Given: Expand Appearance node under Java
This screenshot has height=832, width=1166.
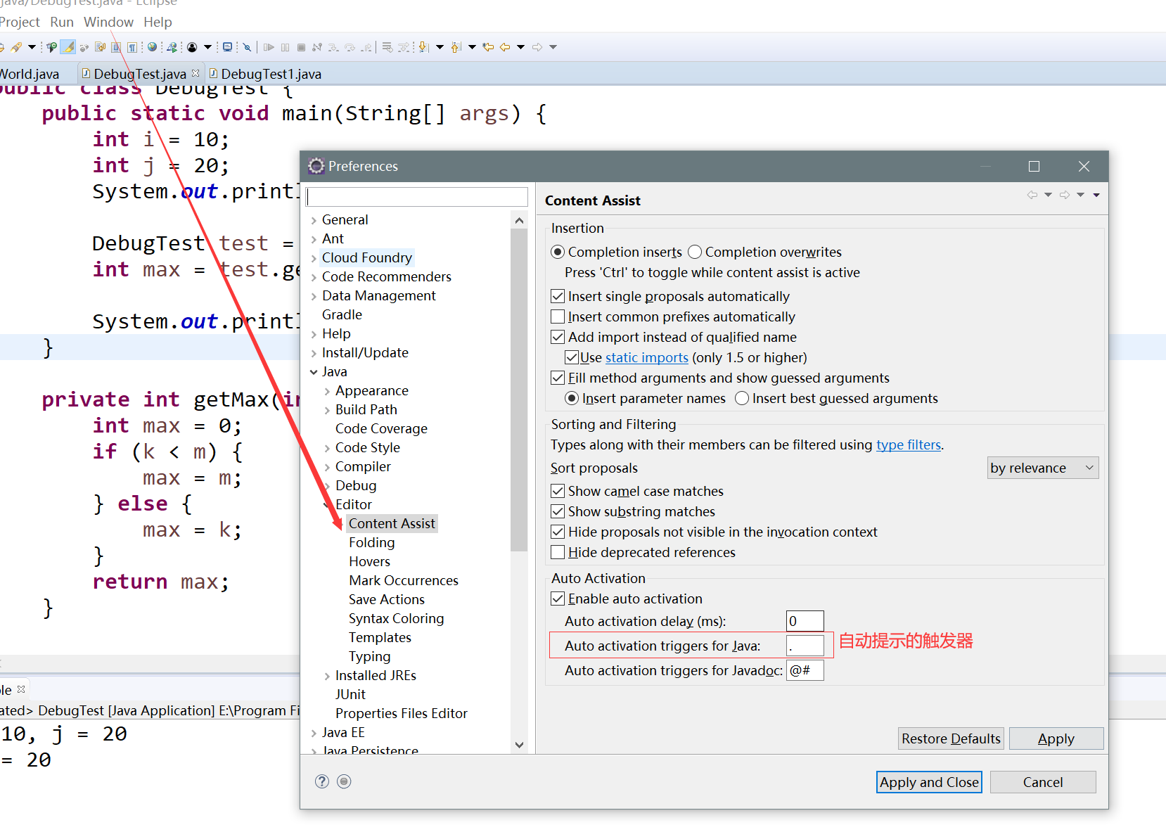Looking at the screenshot, I should (x=327, y=391).
